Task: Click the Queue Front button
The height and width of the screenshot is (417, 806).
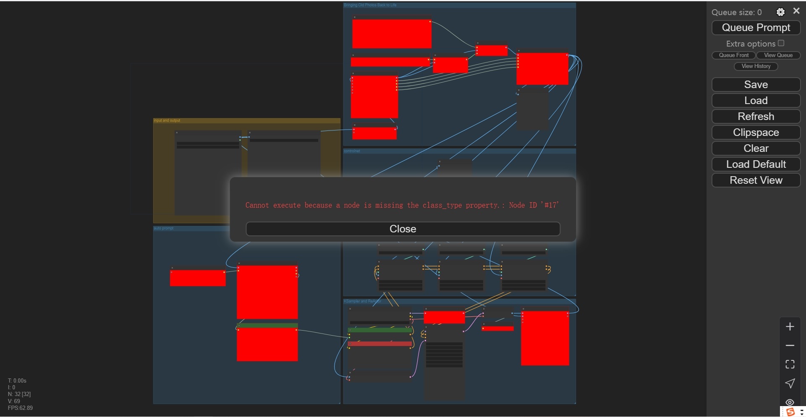Action: (x=734, y=55)
